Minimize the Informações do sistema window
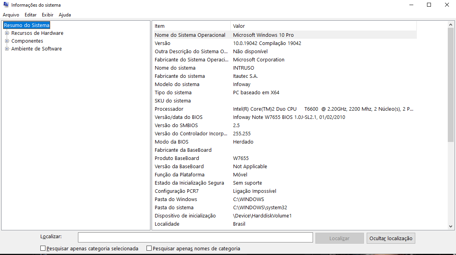The width and height of the screenshot is (456, 255). (x=411, y=5)
